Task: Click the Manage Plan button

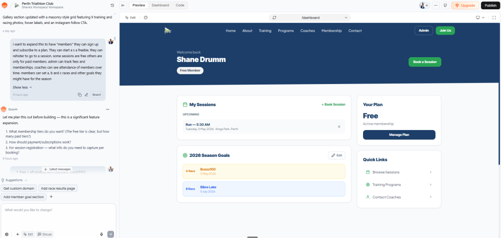Action: pyautogui.click(x=399, y=134)
